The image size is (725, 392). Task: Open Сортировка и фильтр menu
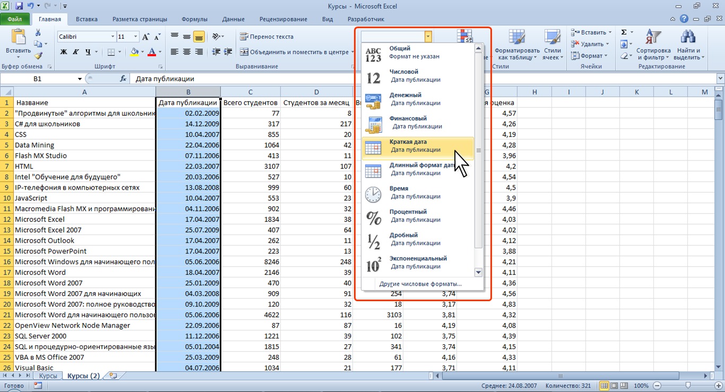(653, 45)
